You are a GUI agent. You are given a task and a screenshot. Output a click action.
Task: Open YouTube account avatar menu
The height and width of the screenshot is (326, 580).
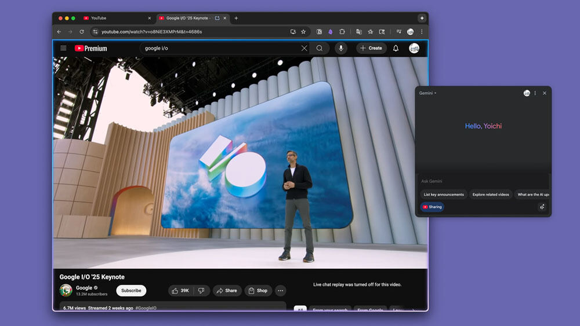click(414, 48)
